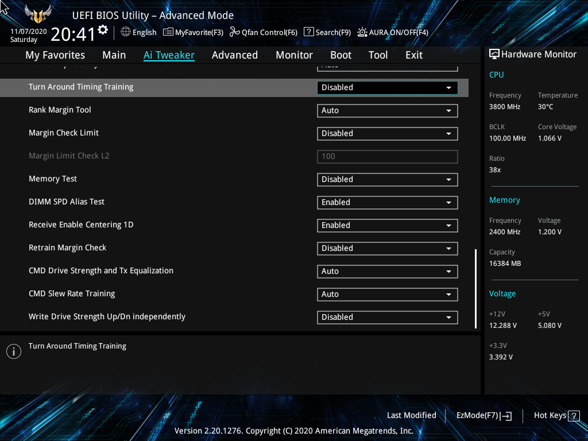Open the Exit tab
The height and width of the screenshot is (441, 588).
coord(414,55)
